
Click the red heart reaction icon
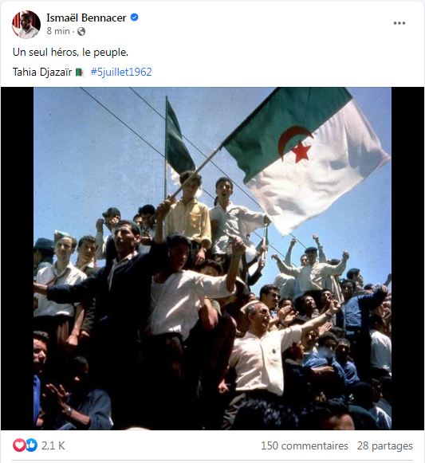(19, 445)
